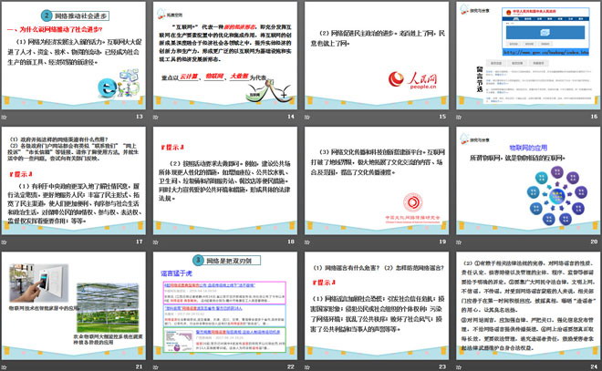Click the slide number label "14"
The width and height of the screenshot is (602, 371).
[291, 117]
